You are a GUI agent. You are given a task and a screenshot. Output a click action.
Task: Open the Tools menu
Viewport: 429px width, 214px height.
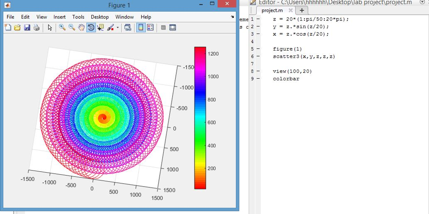(x=78, y=17)
